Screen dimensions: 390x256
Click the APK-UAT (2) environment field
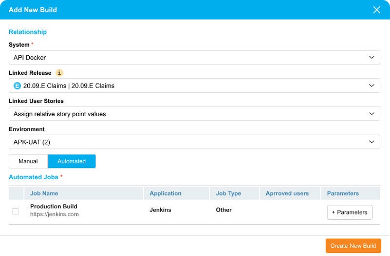194,142
